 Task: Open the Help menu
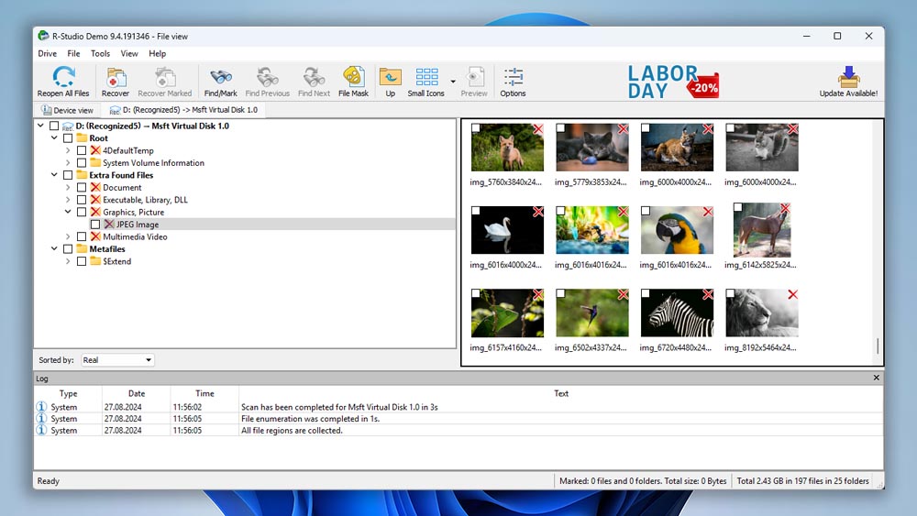(x=158, y=53)
